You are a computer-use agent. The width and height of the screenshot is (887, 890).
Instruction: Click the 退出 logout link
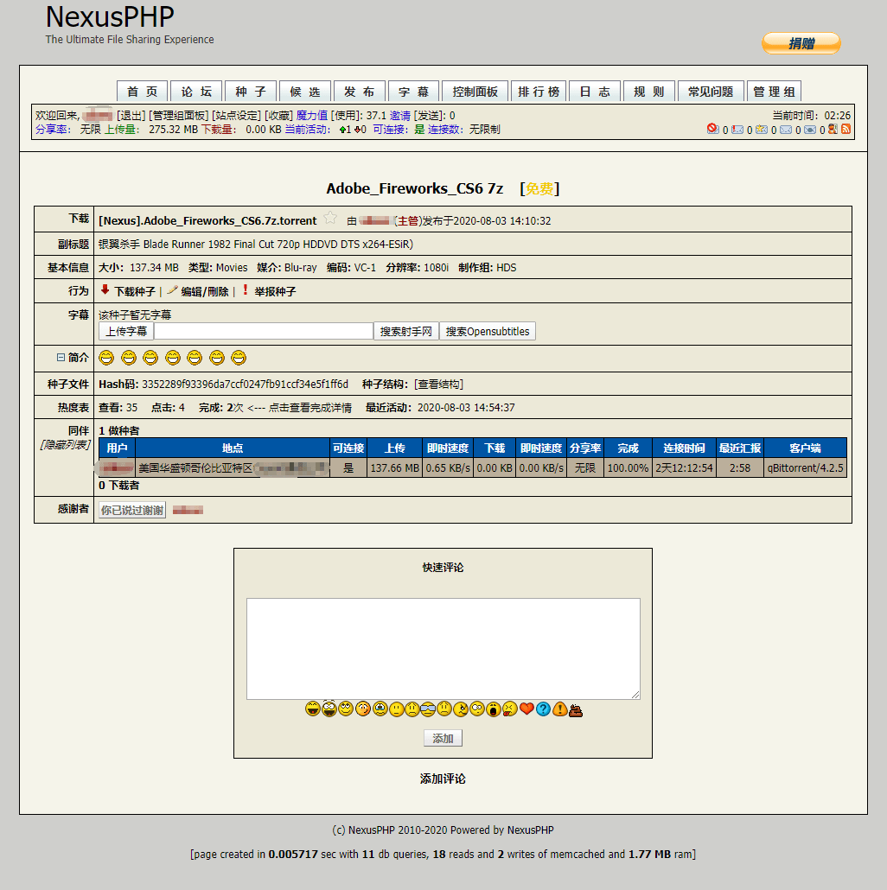[x=131, y=115]
